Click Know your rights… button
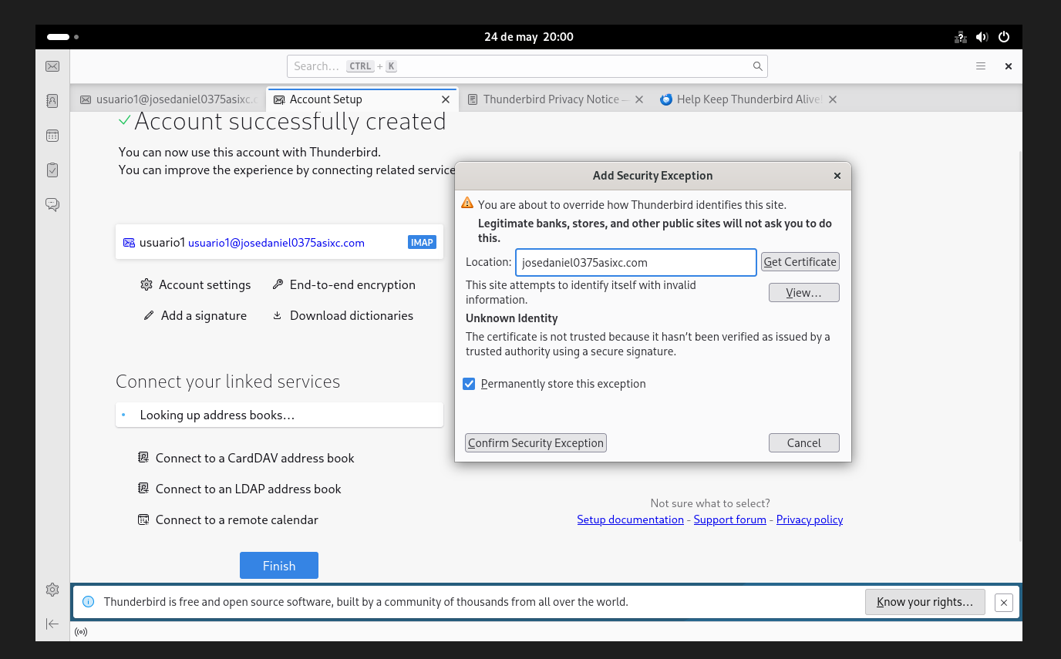 925,602
